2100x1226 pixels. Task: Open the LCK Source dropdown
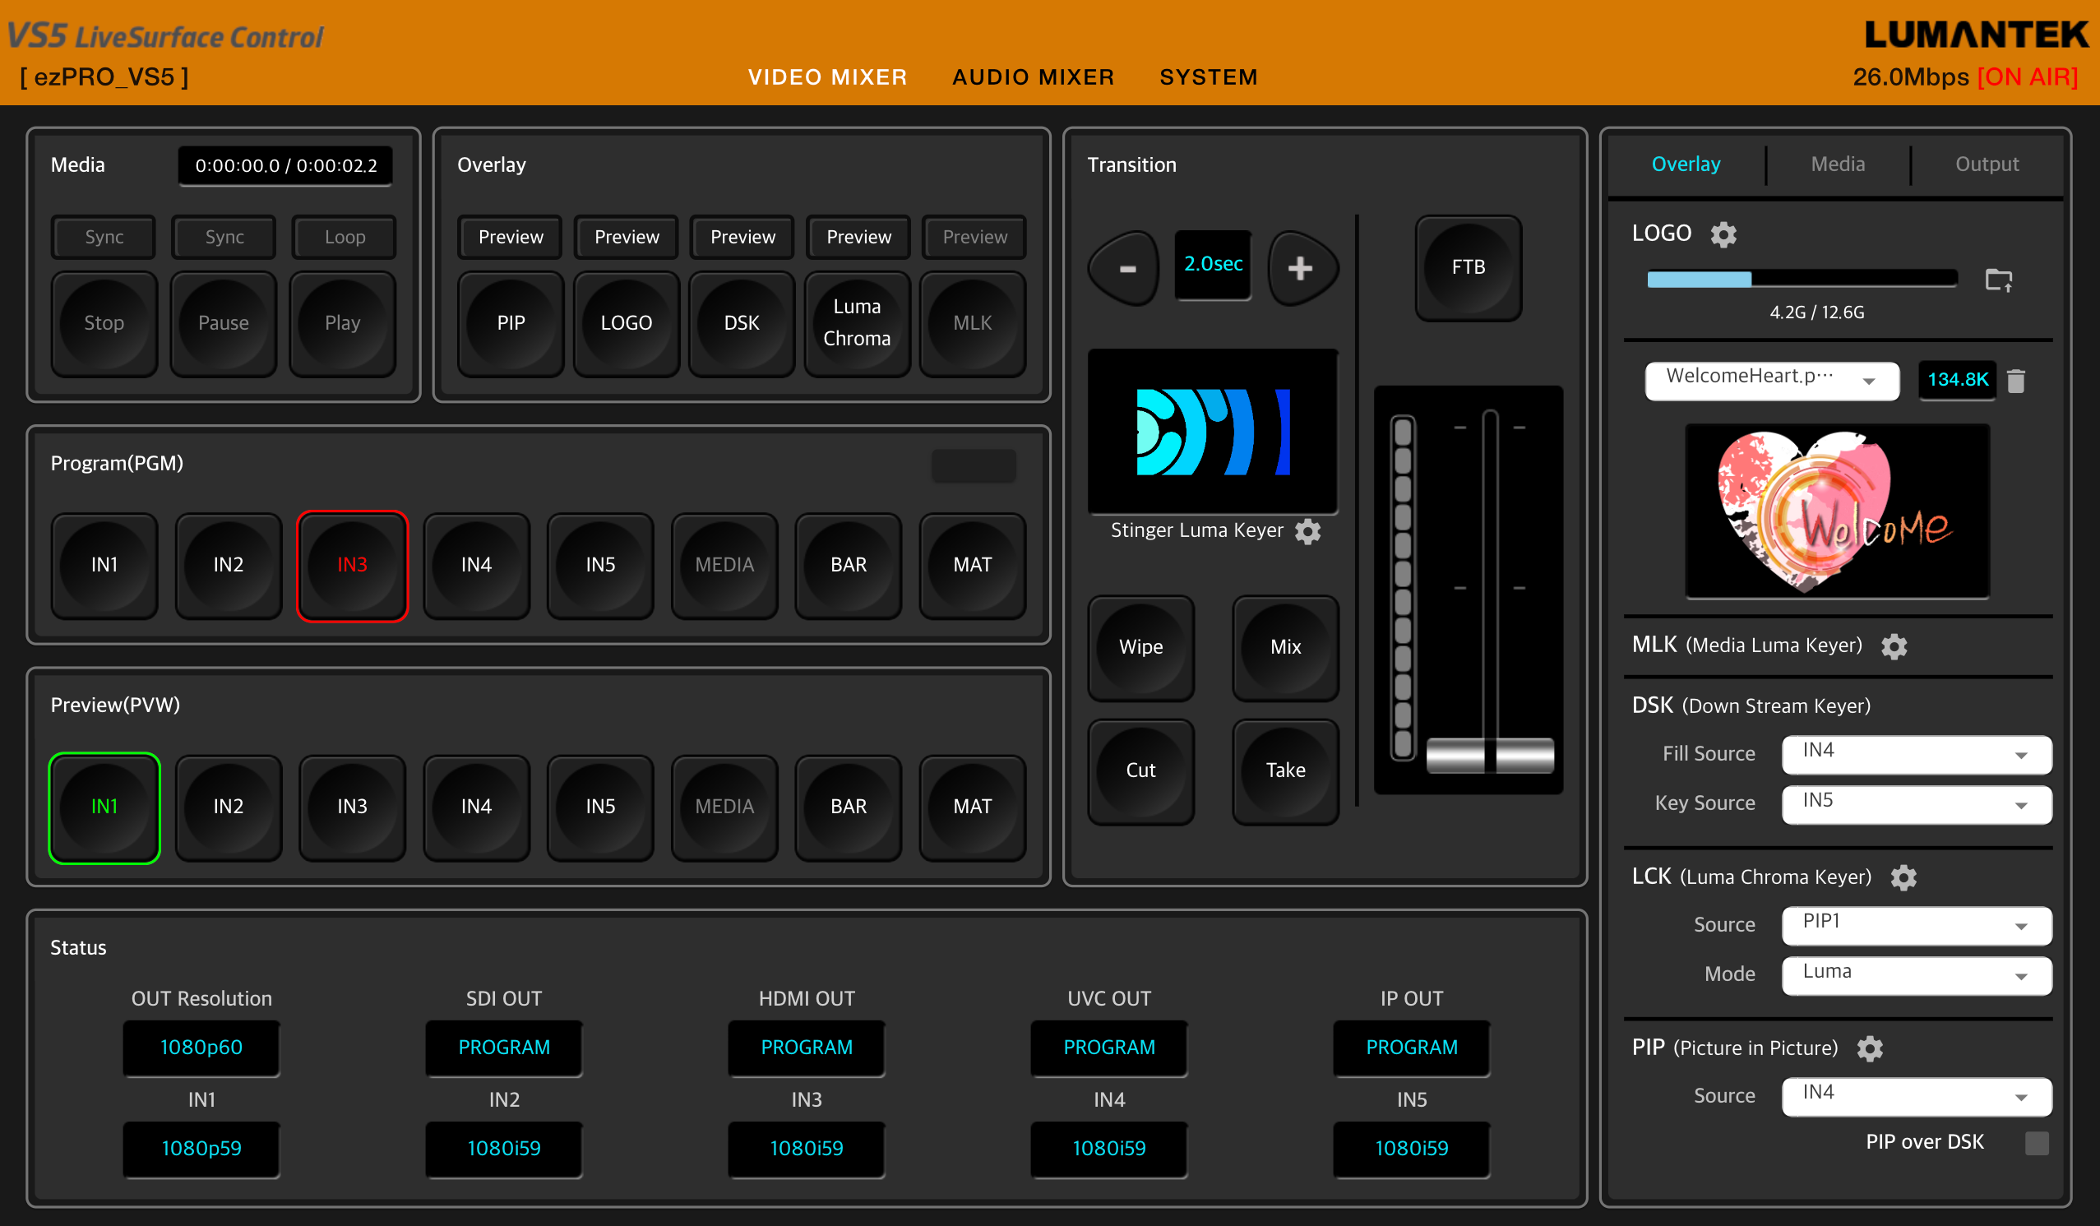tap(1916, 925)
